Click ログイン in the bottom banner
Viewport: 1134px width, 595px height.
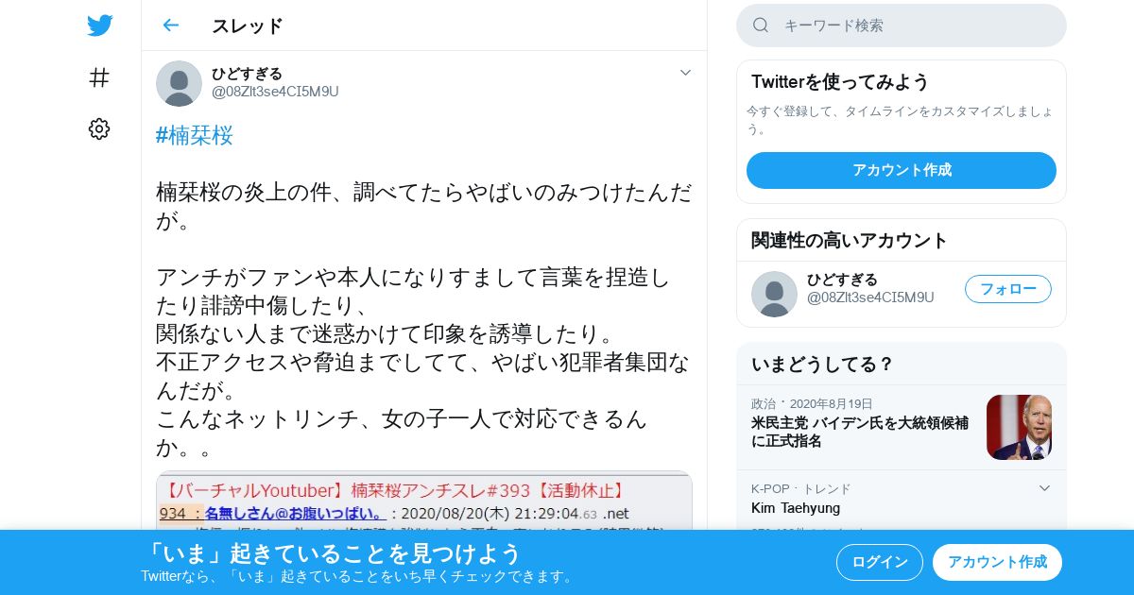pyautogui.click(x=880, y=562)
